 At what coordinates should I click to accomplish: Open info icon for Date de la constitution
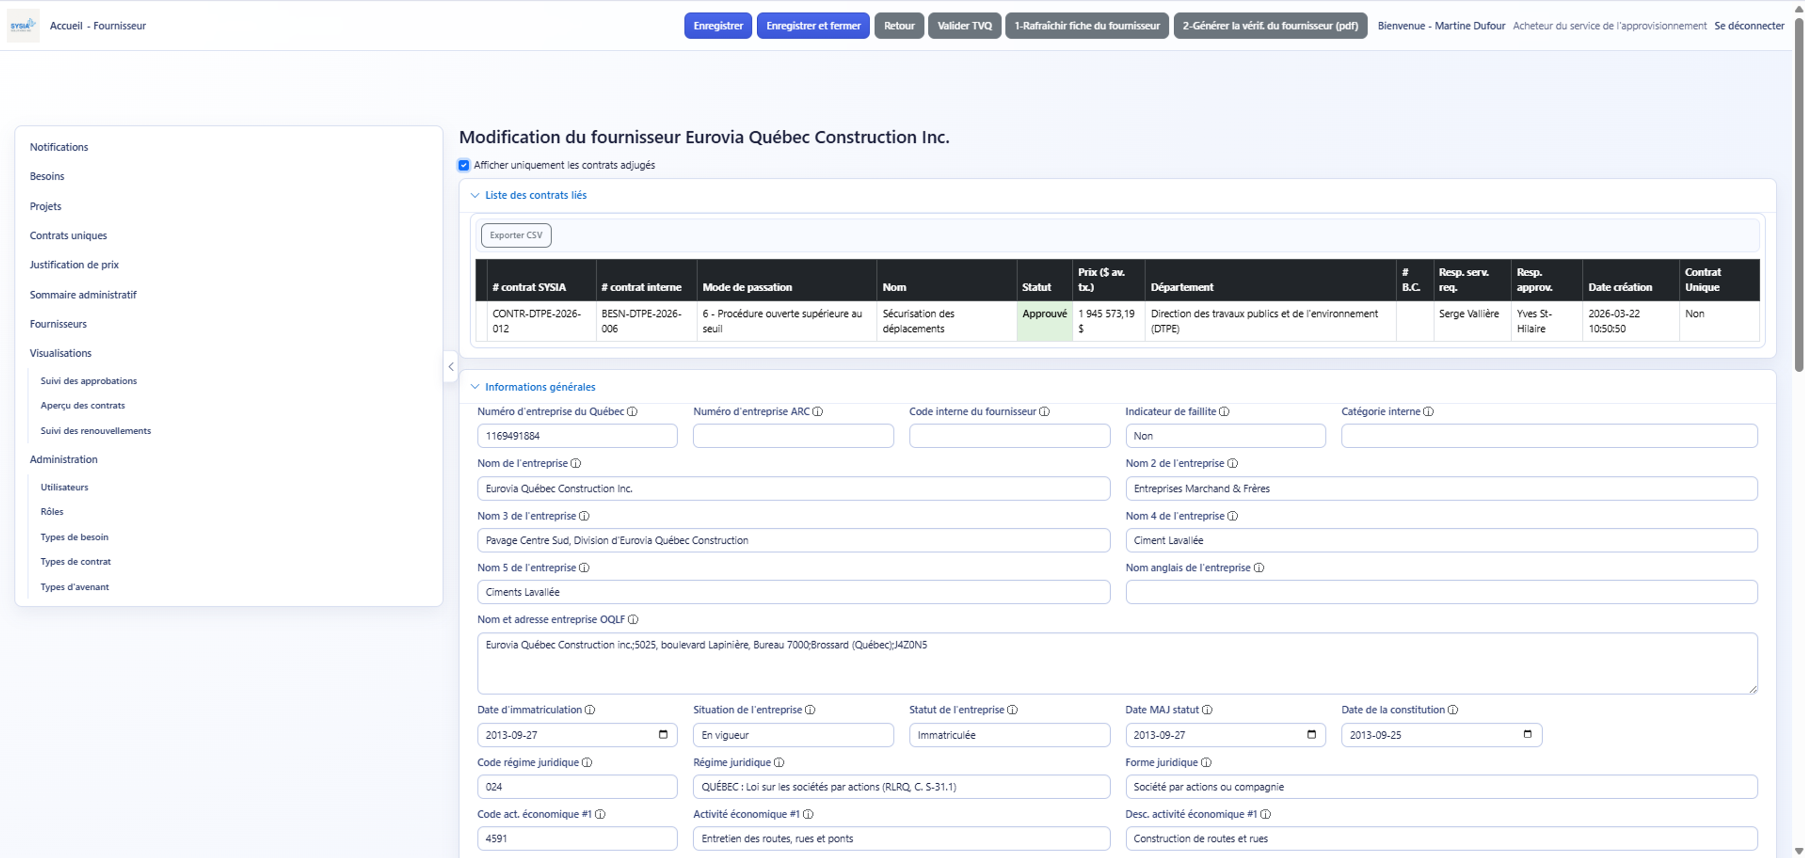pyautogui.click(x=1453, y=710)
